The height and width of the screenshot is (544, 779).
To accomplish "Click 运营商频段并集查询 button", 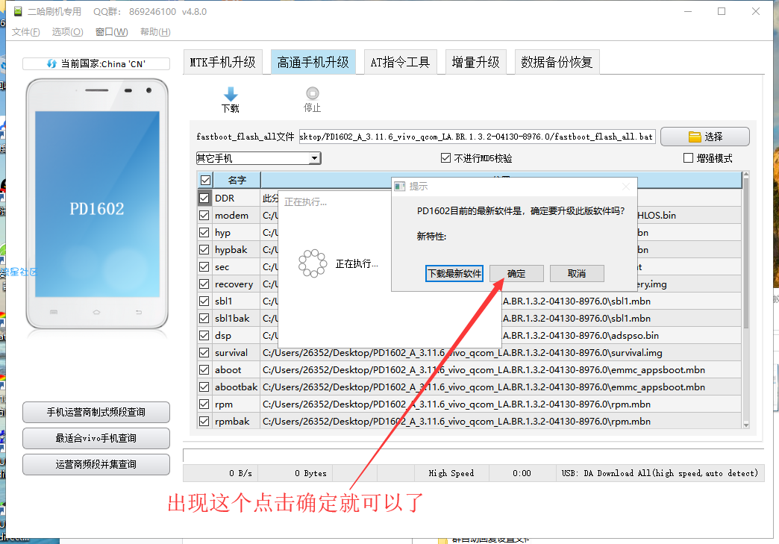I will (96, 464).
